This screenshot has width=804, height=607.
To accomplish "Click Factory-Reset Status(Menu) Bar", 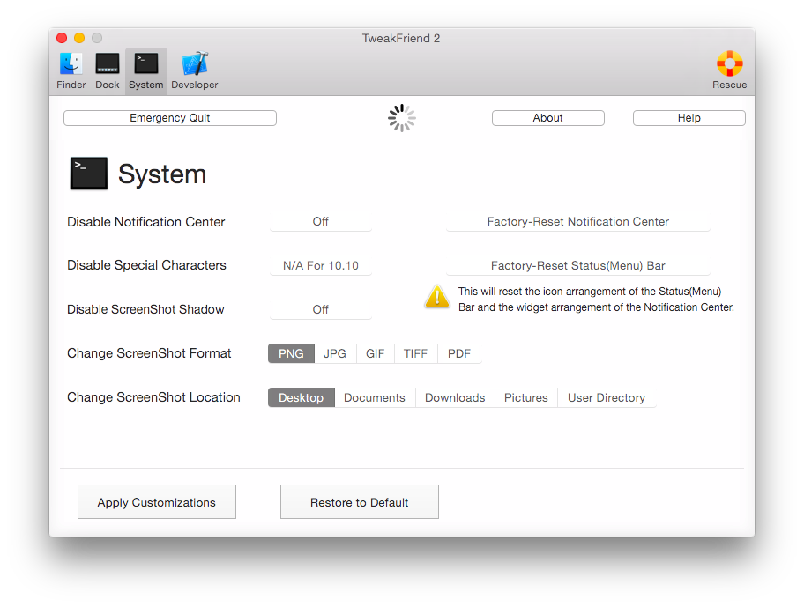I will (x=578, y=265).
